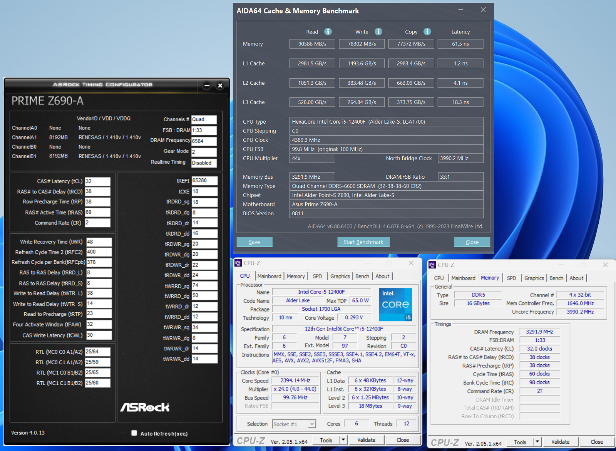Open Graphics tab in left CPU-Z
The width and height of the screenshot is (616, 451).
click(340, 276)
